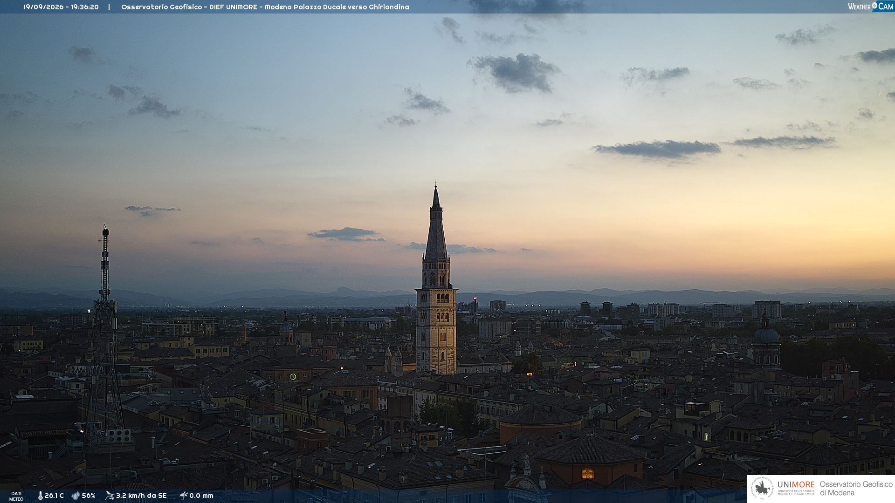This screenshot has width=895, height=503.
Task: Click the illuminated clock face on building
Action: pyautogui.click(x=293, y=376)
